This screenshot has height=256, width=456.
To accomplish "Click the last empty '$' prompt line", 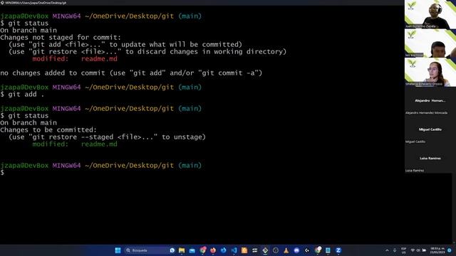I will tap(2, 172).
